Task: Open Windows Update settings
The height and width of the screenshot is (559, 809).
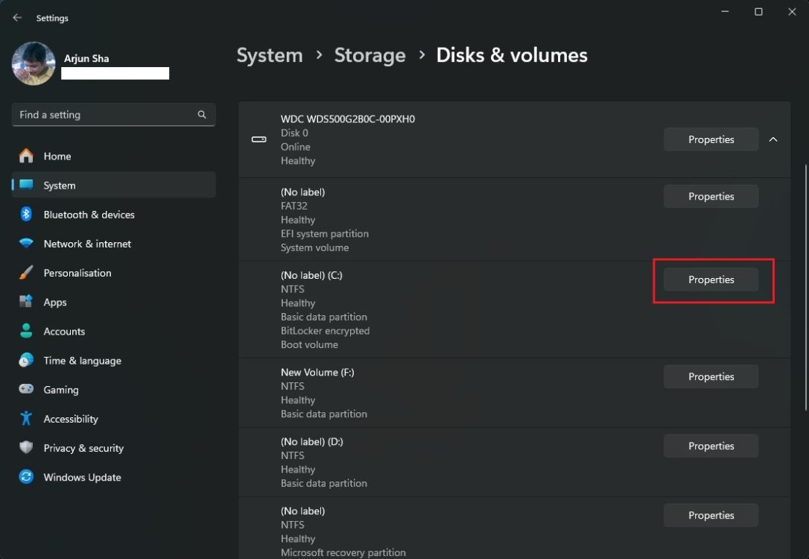Action: [82, 477]
